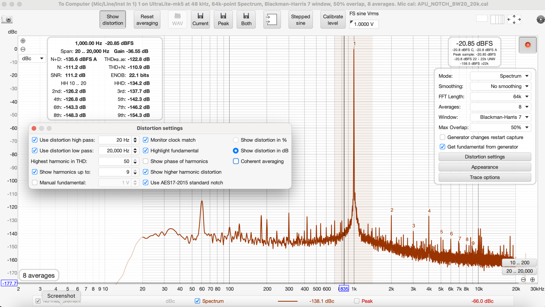Image resolution: width=545 pixels, height=307 pixels.
Task: Open Window dropdown Blackman-Harris 7
Action: coord(500,117)
